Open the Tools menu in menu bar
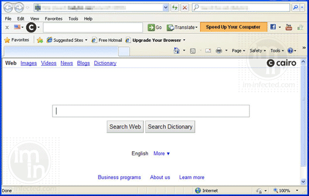The height and width of the screenshot is (196, 309). tap(73, 19)
